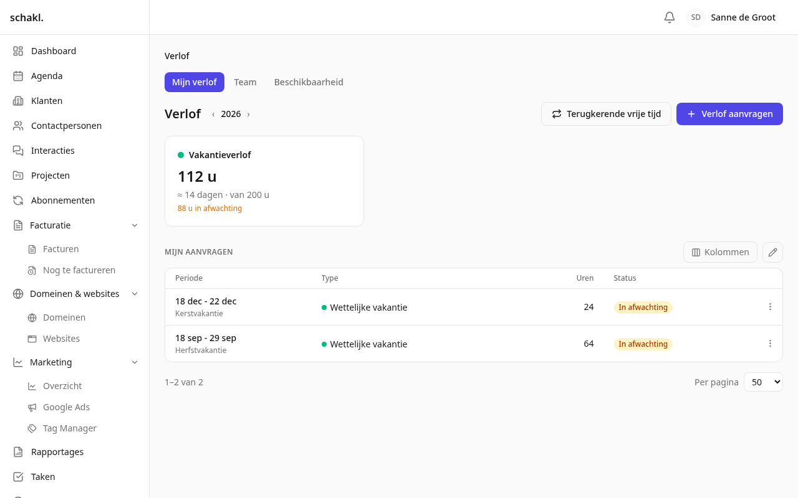798x498 pixels.
Task: Click the Verlof aanvragen button
Action: pyautogui.click(x=729, y=114)
